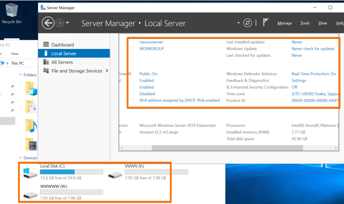Viewport: 344px width, 204px height.
Task: Click the VVVVV (V:) capacity bar
Action: tap(156, 172)
